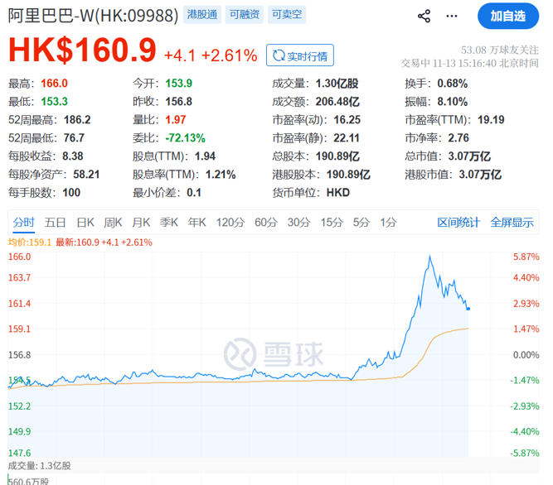Select the 60分 interval tab
The height and width of the screenshot is (485, 553).
[266, 222]
